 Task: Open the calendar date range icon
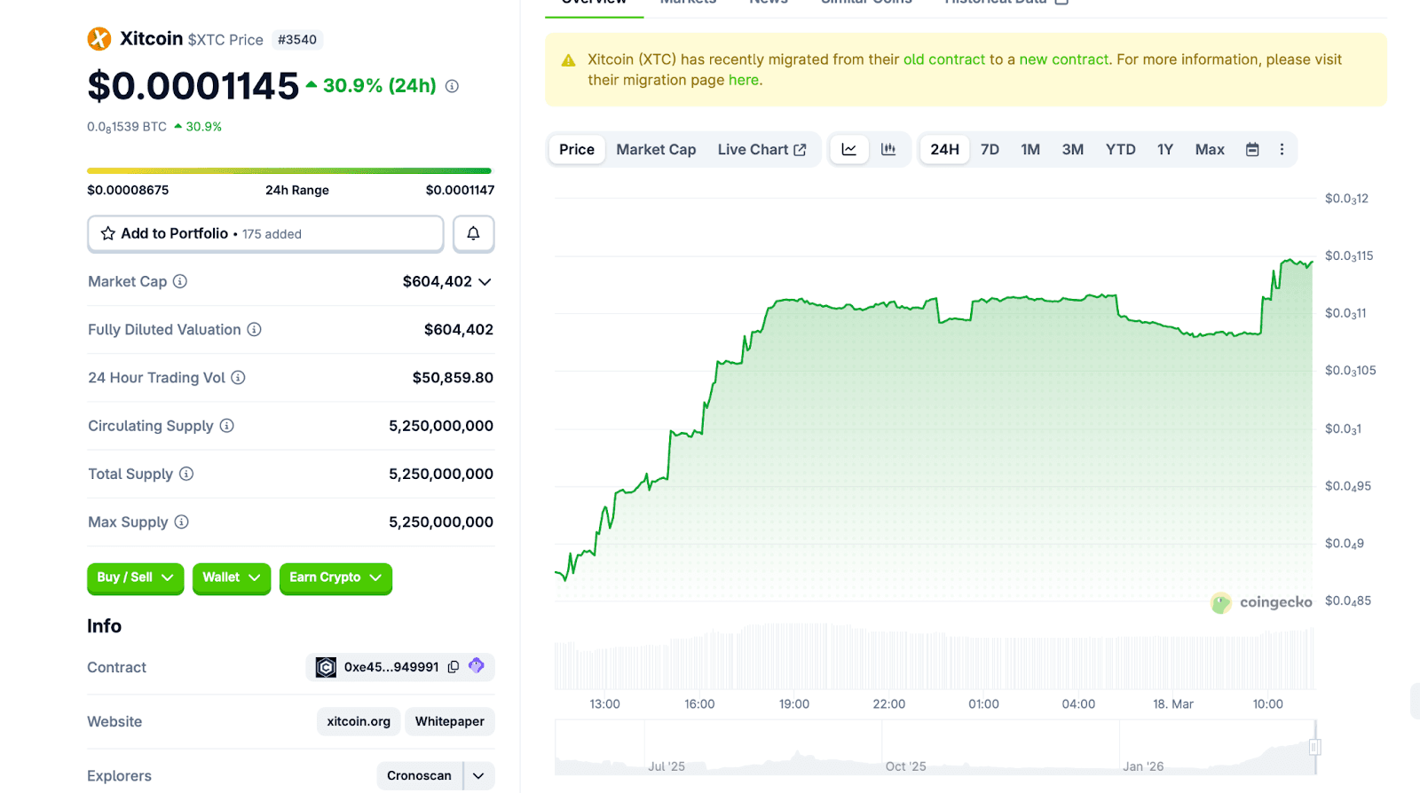tap(1252, 149)
